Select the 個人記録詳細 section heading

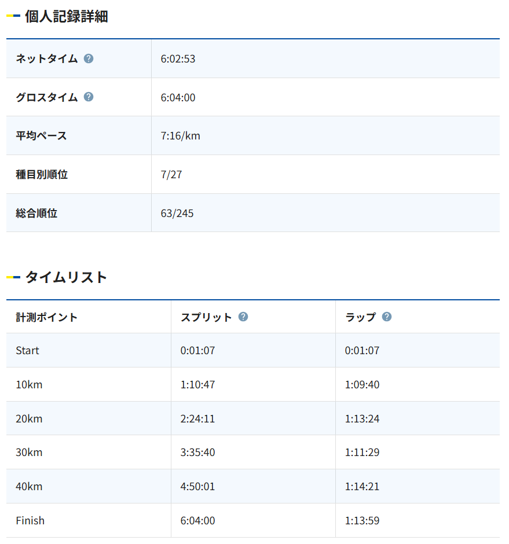click(66, 16)
